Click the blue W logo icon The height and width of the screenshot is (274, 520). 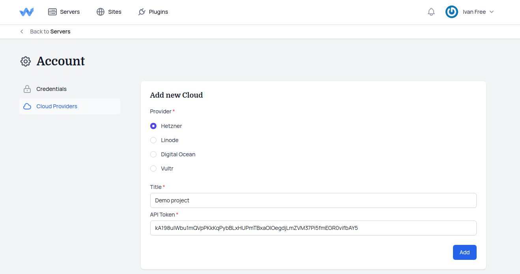[x=26, y=12]
